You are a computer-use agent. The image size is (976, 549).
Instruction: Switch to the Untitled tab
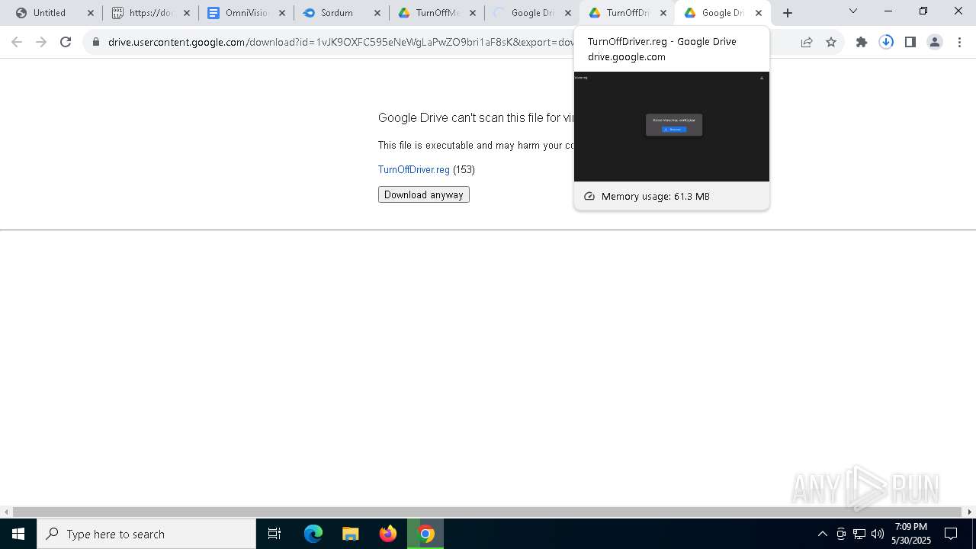(x=53, y=13)
